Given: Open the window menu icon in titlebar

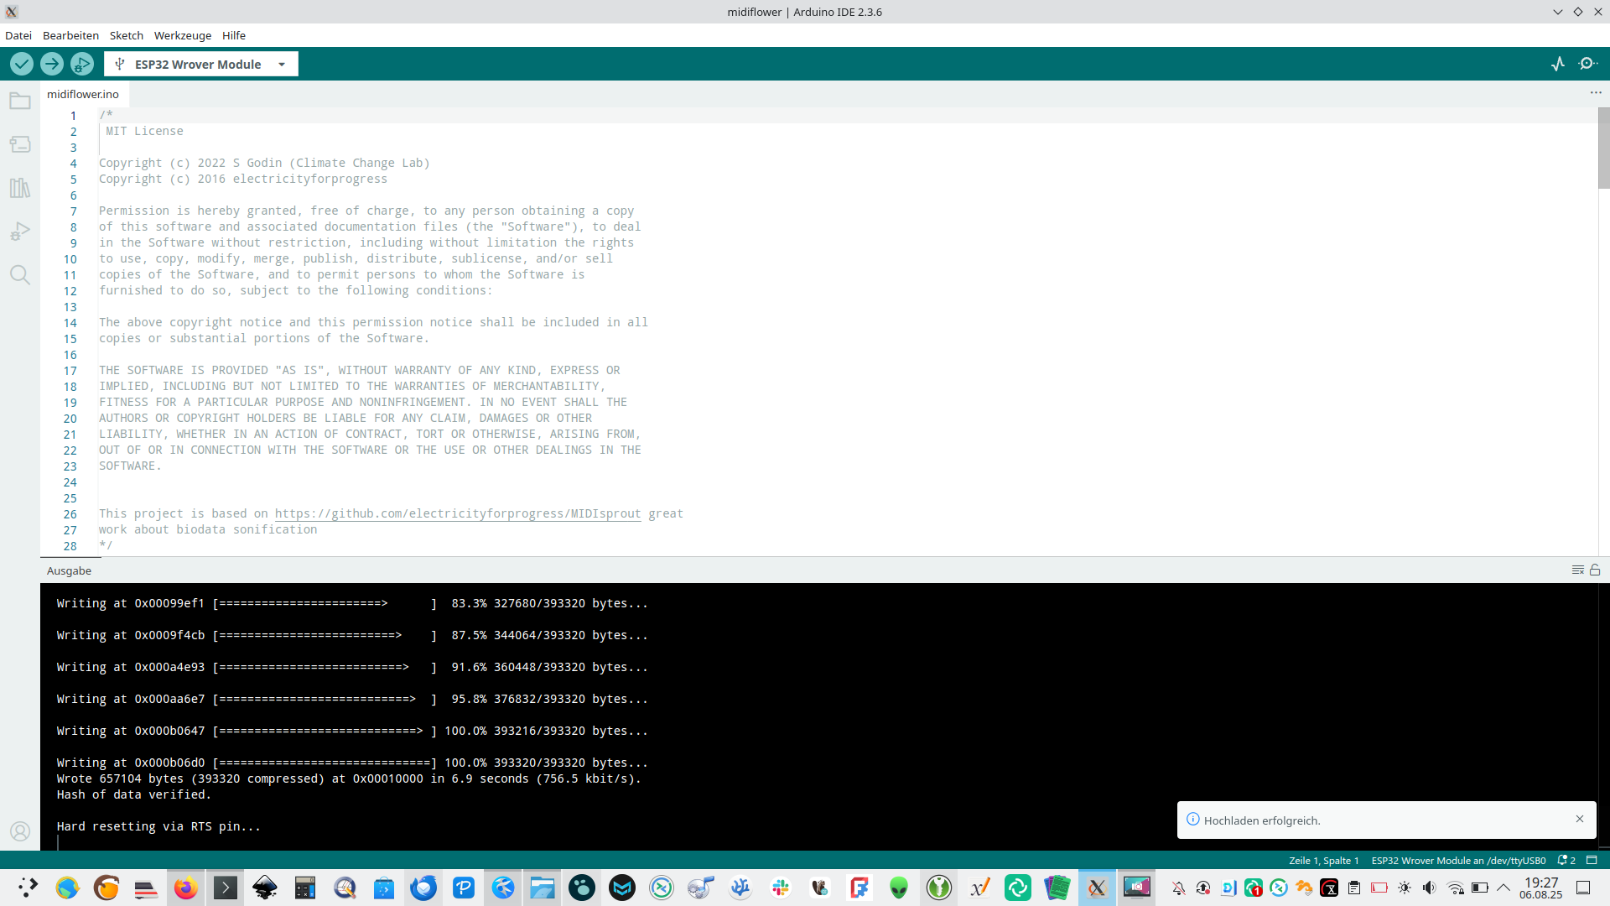Looking at the screenshot, I should point(12,12).
